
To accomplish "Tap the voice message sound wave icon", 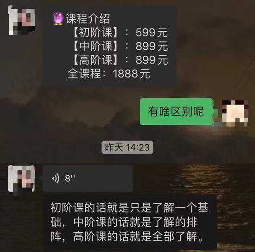I will [56, 178].
